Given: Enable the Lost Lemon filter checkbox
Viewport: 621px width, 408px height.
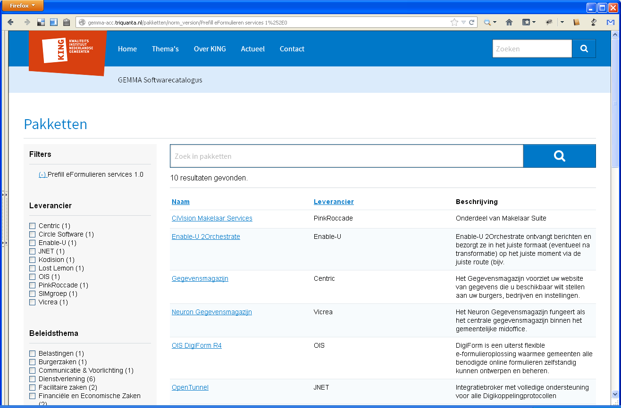Looking at the screenshot, I should click(33, 269).
